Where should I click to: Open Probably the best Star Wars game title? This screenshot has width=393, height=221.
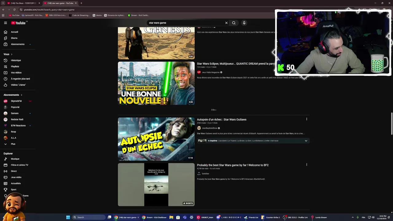tap(232, 165)
